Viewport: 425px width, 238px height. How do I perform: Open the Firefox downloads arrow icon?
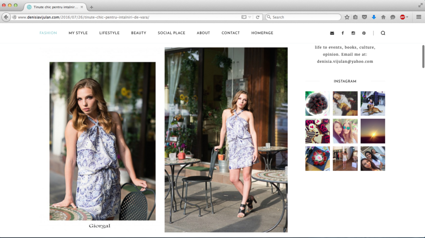(x=374, y=17)
